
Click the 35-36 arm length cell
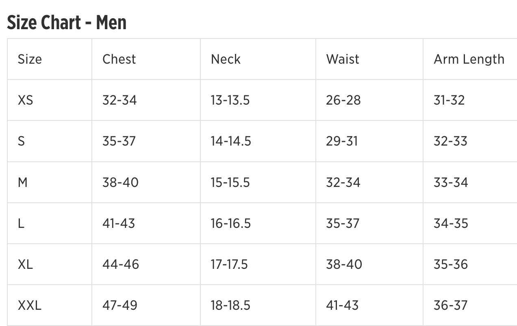[x=451, y=264]
